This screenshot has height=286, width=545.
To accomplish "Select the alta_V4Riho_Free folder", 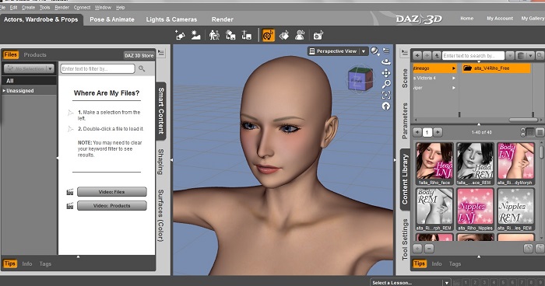I will pyautogui.click(x=496, y=68).
